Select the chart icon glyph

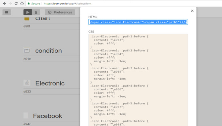27,19
